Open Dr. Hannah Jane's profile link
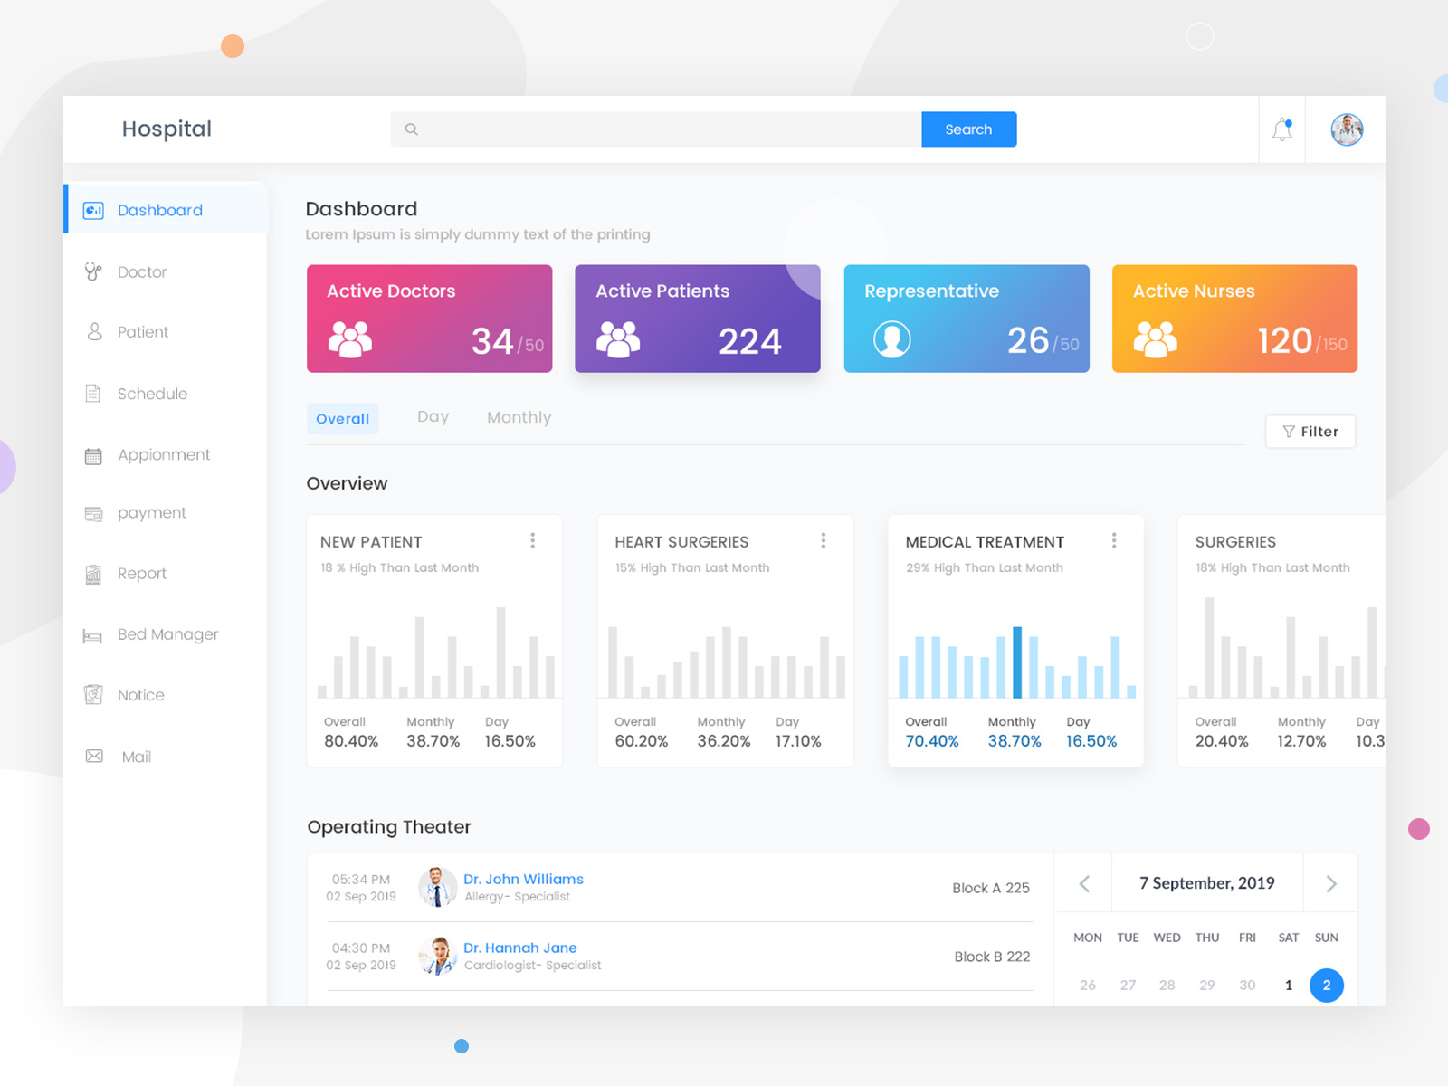 pos(520,948)
